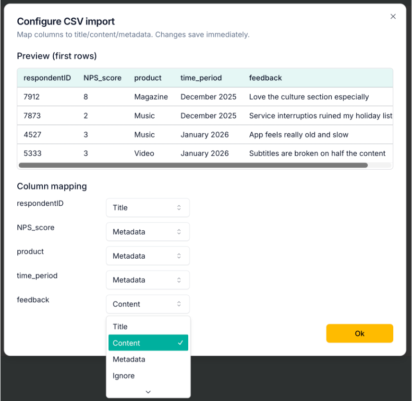Image resolution: width=412 pixels, height=401 pixels.
Task: Click the row containing respondentID 7912
Action: [144, 97]
